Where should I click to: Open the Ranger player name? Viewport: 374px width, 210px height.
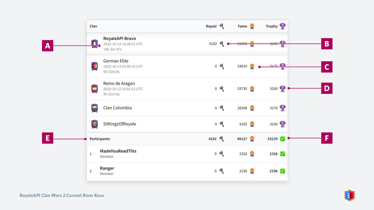point(107,168)
